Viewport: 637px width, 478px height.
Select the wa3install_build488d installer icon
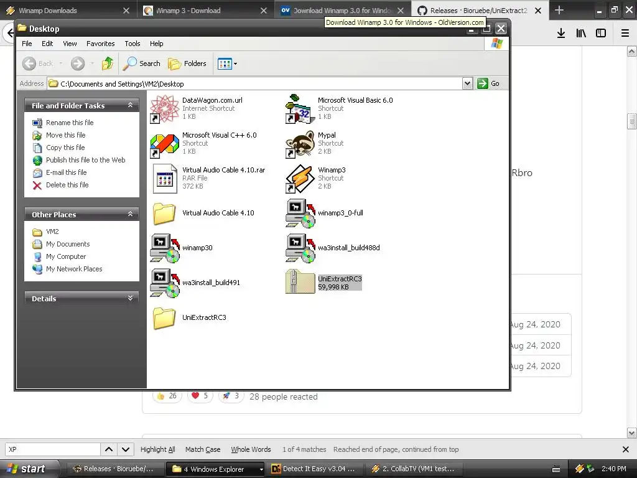(300, 248)
